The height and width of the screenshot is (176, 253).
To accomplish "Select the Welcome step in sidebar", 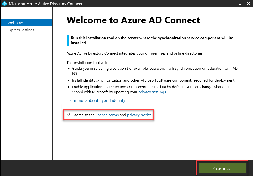I will click(x=27, y=23).
